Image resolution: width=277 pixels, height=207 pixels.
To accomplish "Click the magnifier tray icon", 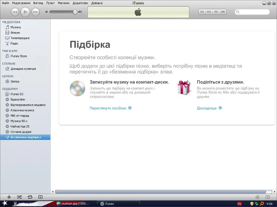I will 262,204.
